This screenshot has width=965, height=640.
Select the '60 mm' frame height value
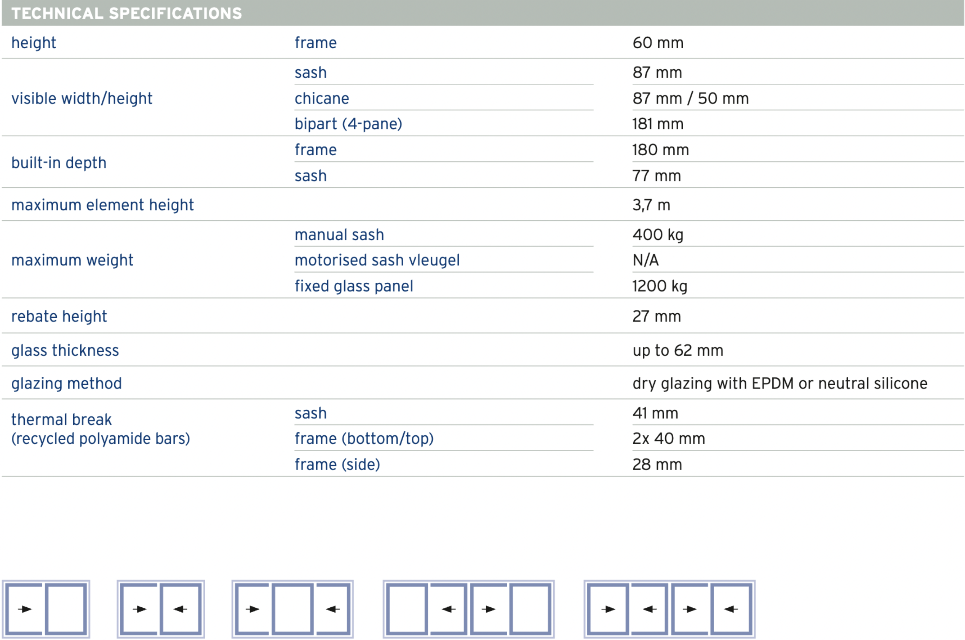(x=658, y=43)
